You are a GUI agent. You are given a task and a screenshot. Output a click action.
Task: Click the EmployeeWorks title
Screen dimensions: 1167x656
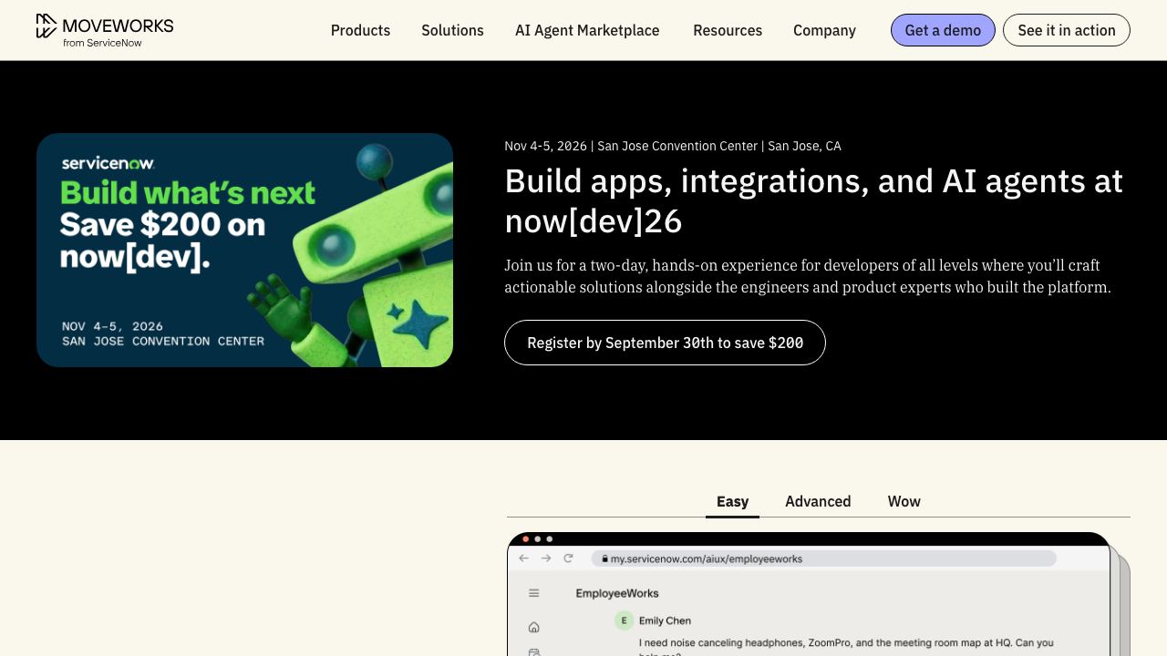[617, 593]
